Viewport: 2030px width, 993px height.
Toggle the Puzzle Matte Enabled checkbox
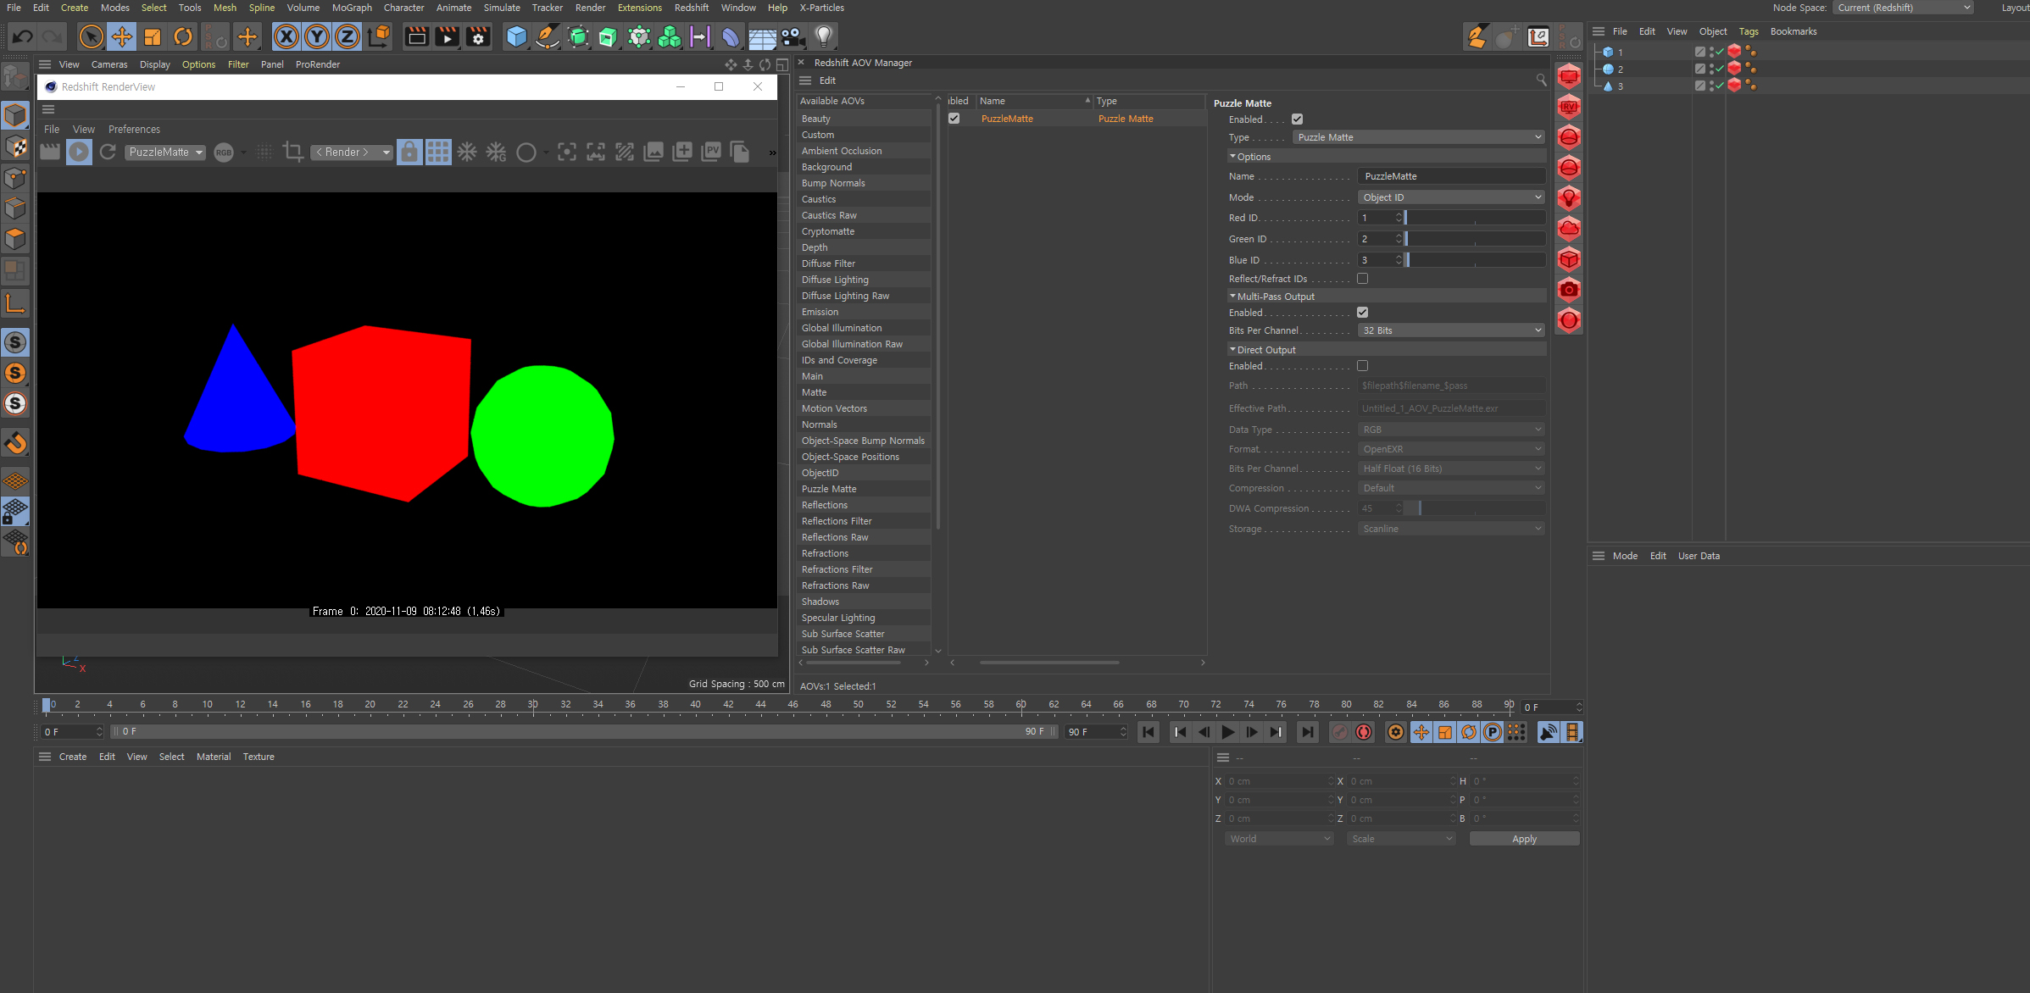(1297, 119)
